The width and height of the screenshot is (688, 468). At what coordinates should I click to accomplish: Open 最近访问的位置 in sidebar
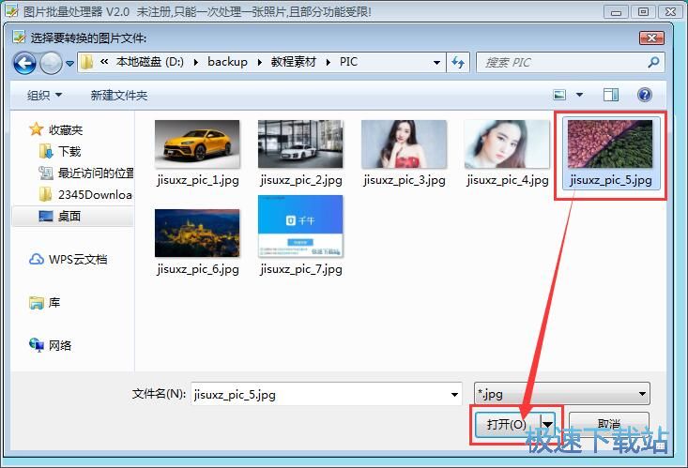tap(86, 173)
